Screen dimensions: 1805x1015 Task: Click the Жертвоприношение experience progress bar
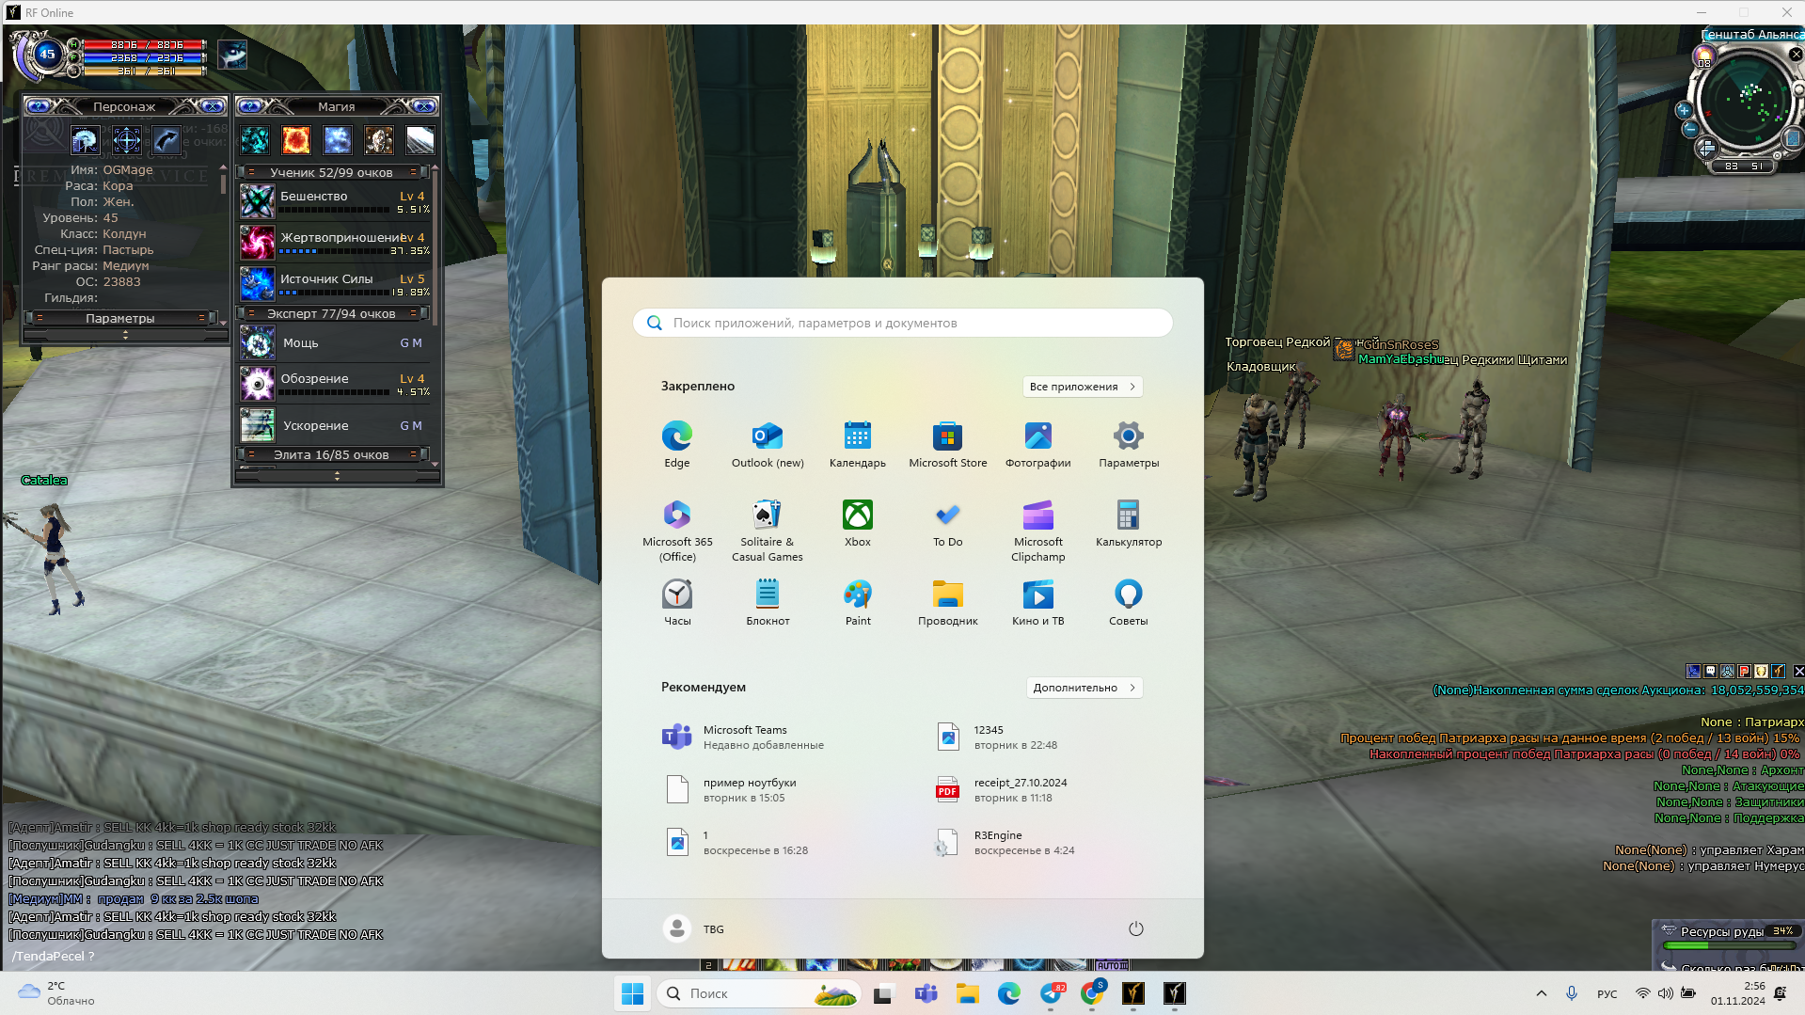coord(334,251)
